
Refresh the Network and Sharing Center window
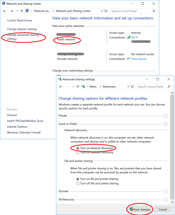(x=106, y=11)
